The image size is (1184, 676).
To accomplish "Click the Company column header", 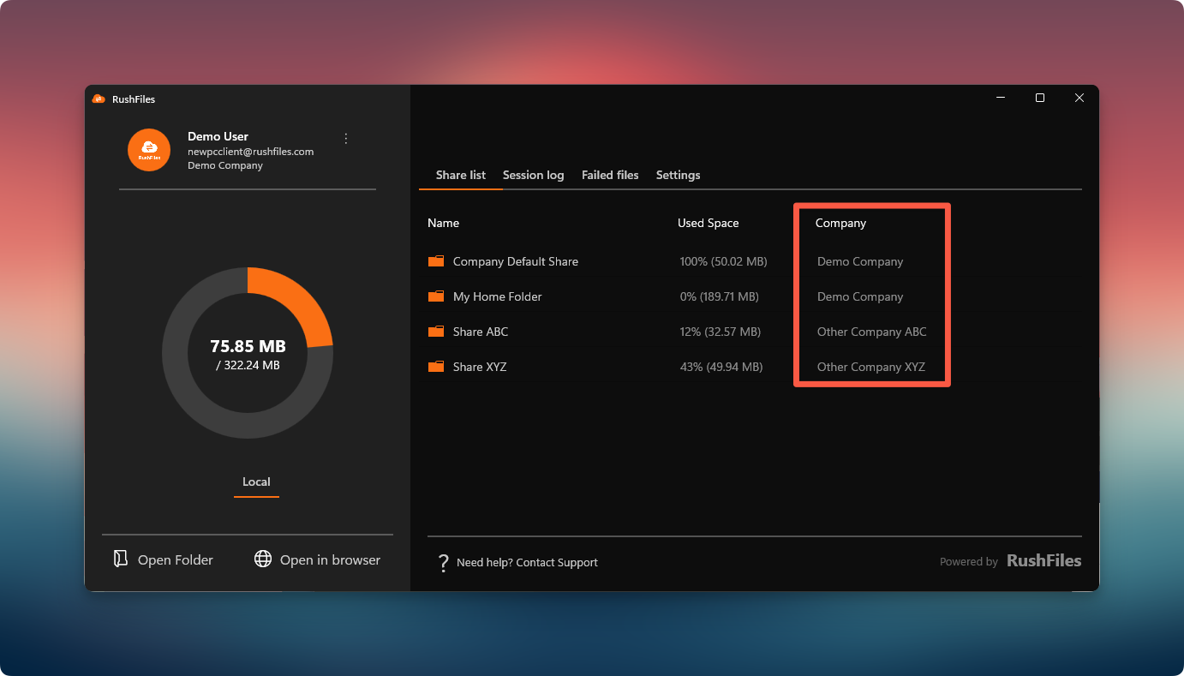I will click(840, 223).
